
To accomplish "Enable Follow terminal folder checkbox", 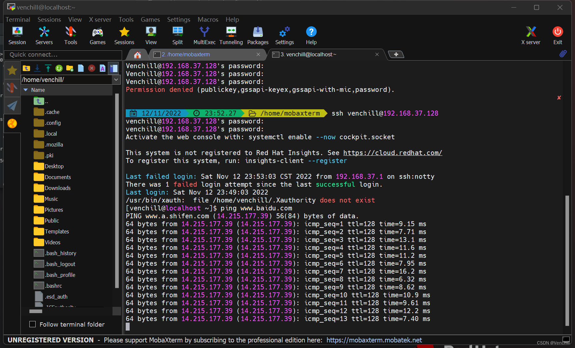I will click(x=32, y=324).
